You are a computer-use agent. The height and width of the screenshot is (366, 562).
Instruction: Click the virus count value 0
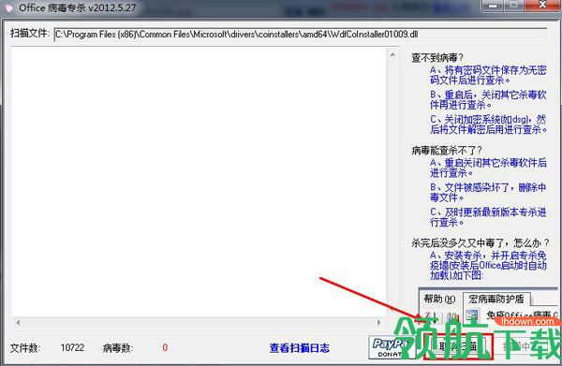point(165,347)
